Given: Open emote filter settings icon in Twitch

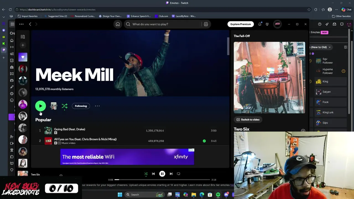Looking at the screenshot, I should (x=345, y=47).
